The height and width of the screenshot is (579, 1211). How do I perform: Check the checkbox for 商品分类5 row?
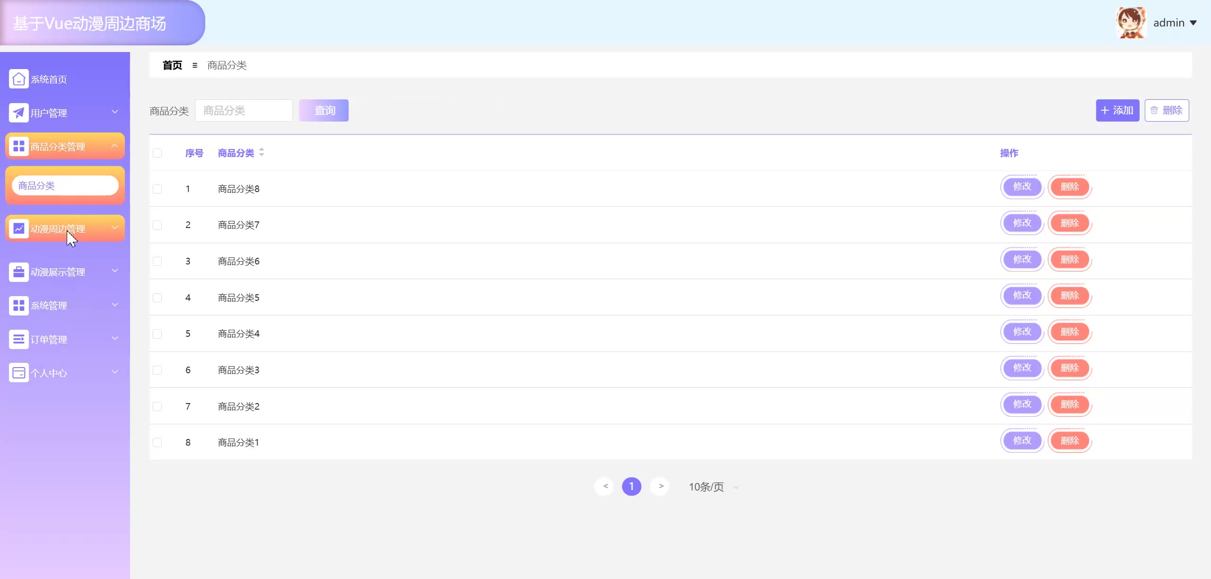pyautogui.click(x=158, y=298)
